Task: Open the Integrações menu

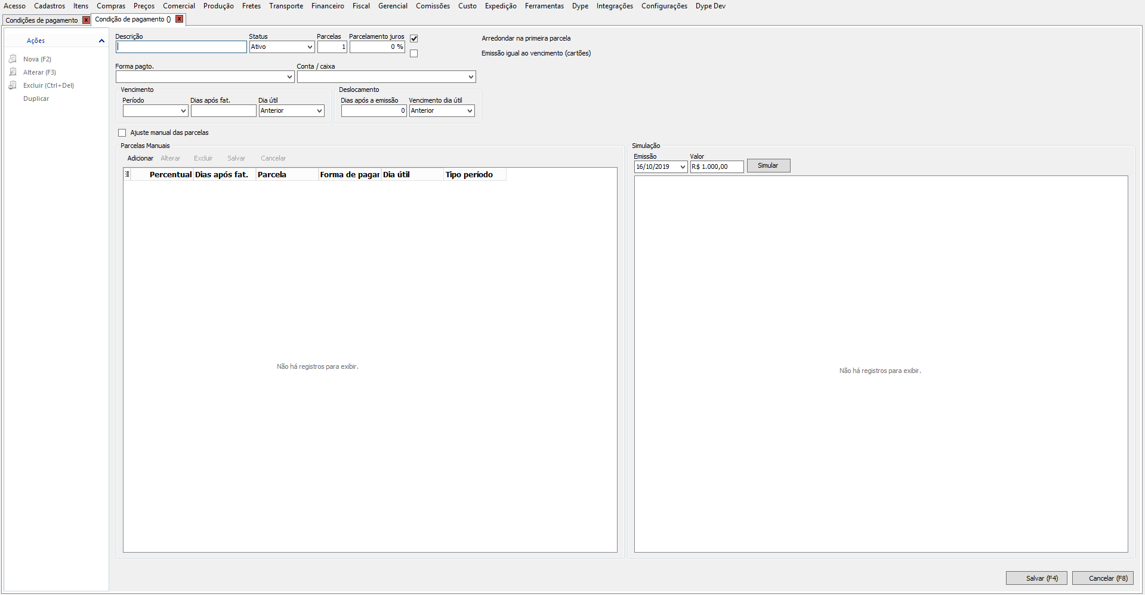Action: pyautogui.click(x=615, y=6)
